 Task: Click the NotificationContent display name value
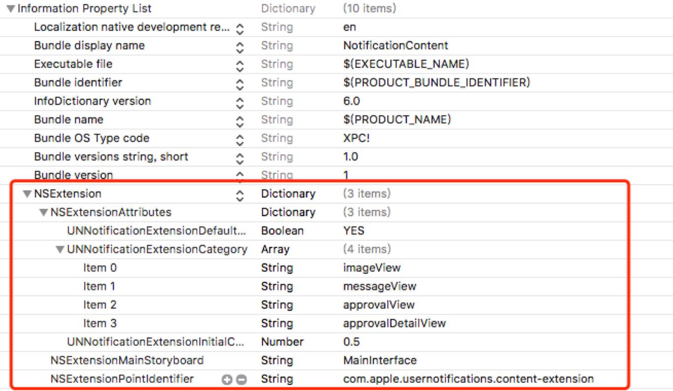tap(395, 46)
